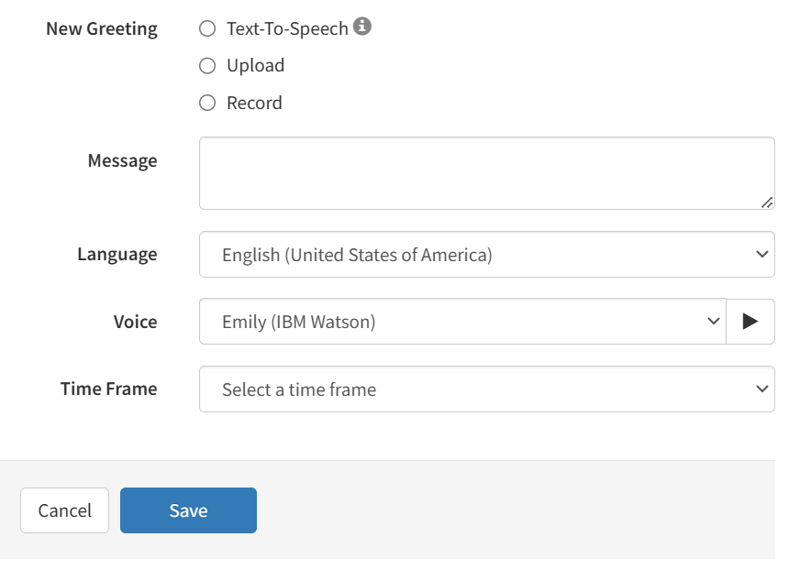Click the Language dropdown chevron arrow
This screenshot has height=570, width=789.
pos(761,255)
